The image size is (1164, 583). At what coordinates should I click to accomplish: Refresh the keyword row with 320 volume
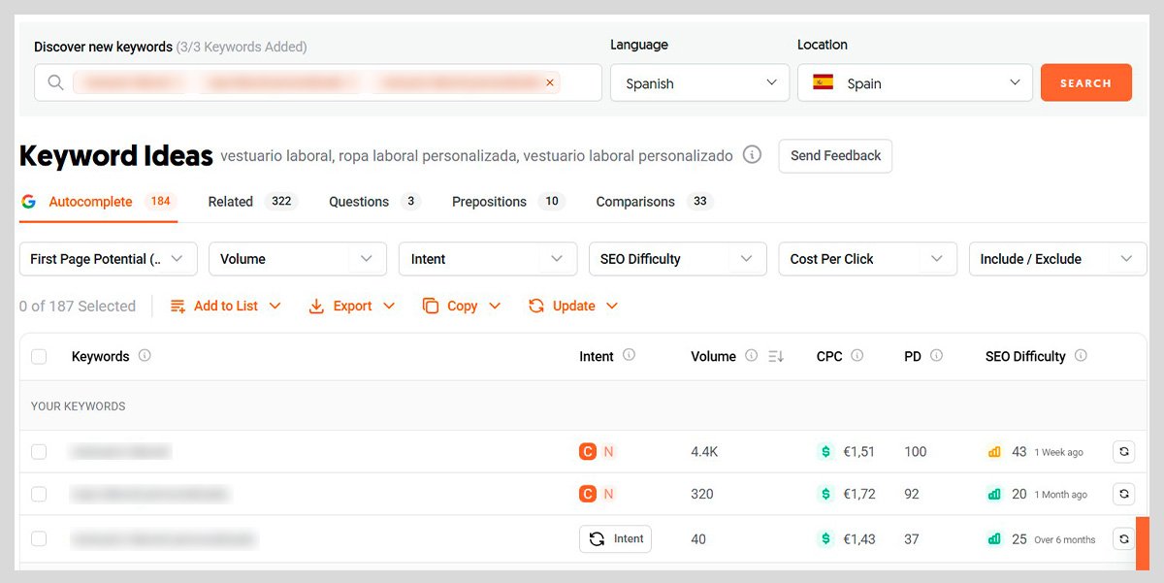(1123, 494)
